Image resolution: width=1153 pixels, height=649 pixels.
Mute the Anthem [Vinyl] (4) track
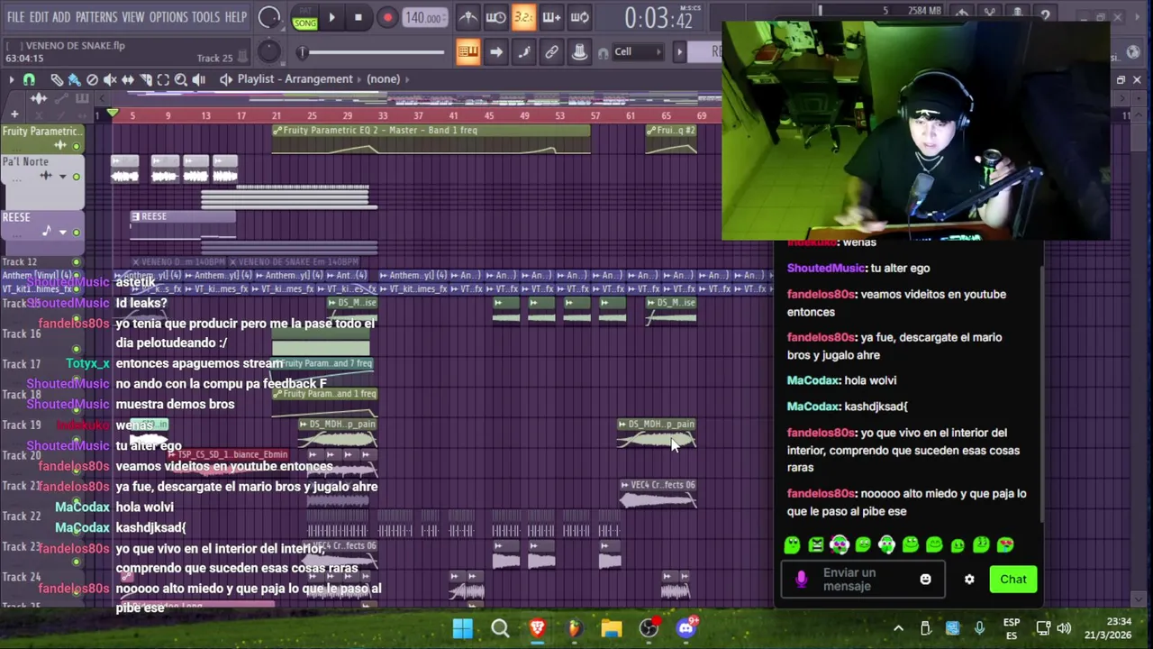pyautogui.click(x=77, y=276)
